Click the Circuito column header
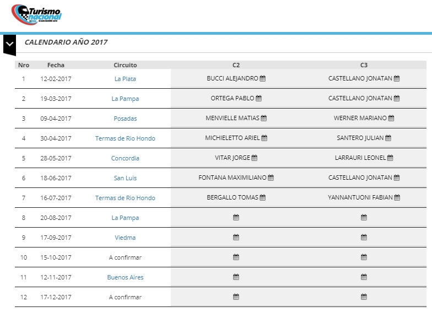Image resolution: width=432 pixels, height=312 pixels. (125, 65)
